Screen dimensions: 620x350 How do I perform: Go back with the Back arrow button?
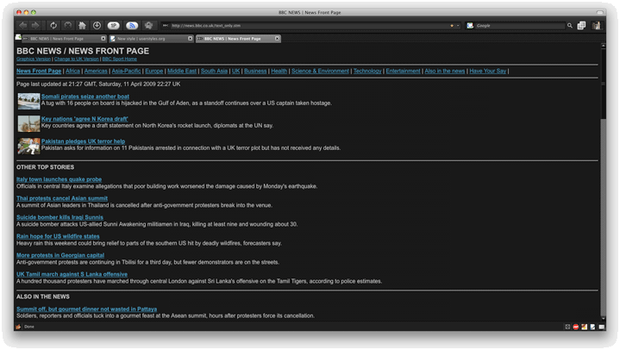coord(23,25)
